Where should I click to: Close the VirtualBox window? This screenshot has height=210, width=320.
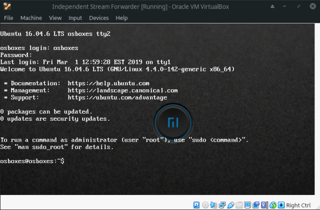[x=312, y=6]
